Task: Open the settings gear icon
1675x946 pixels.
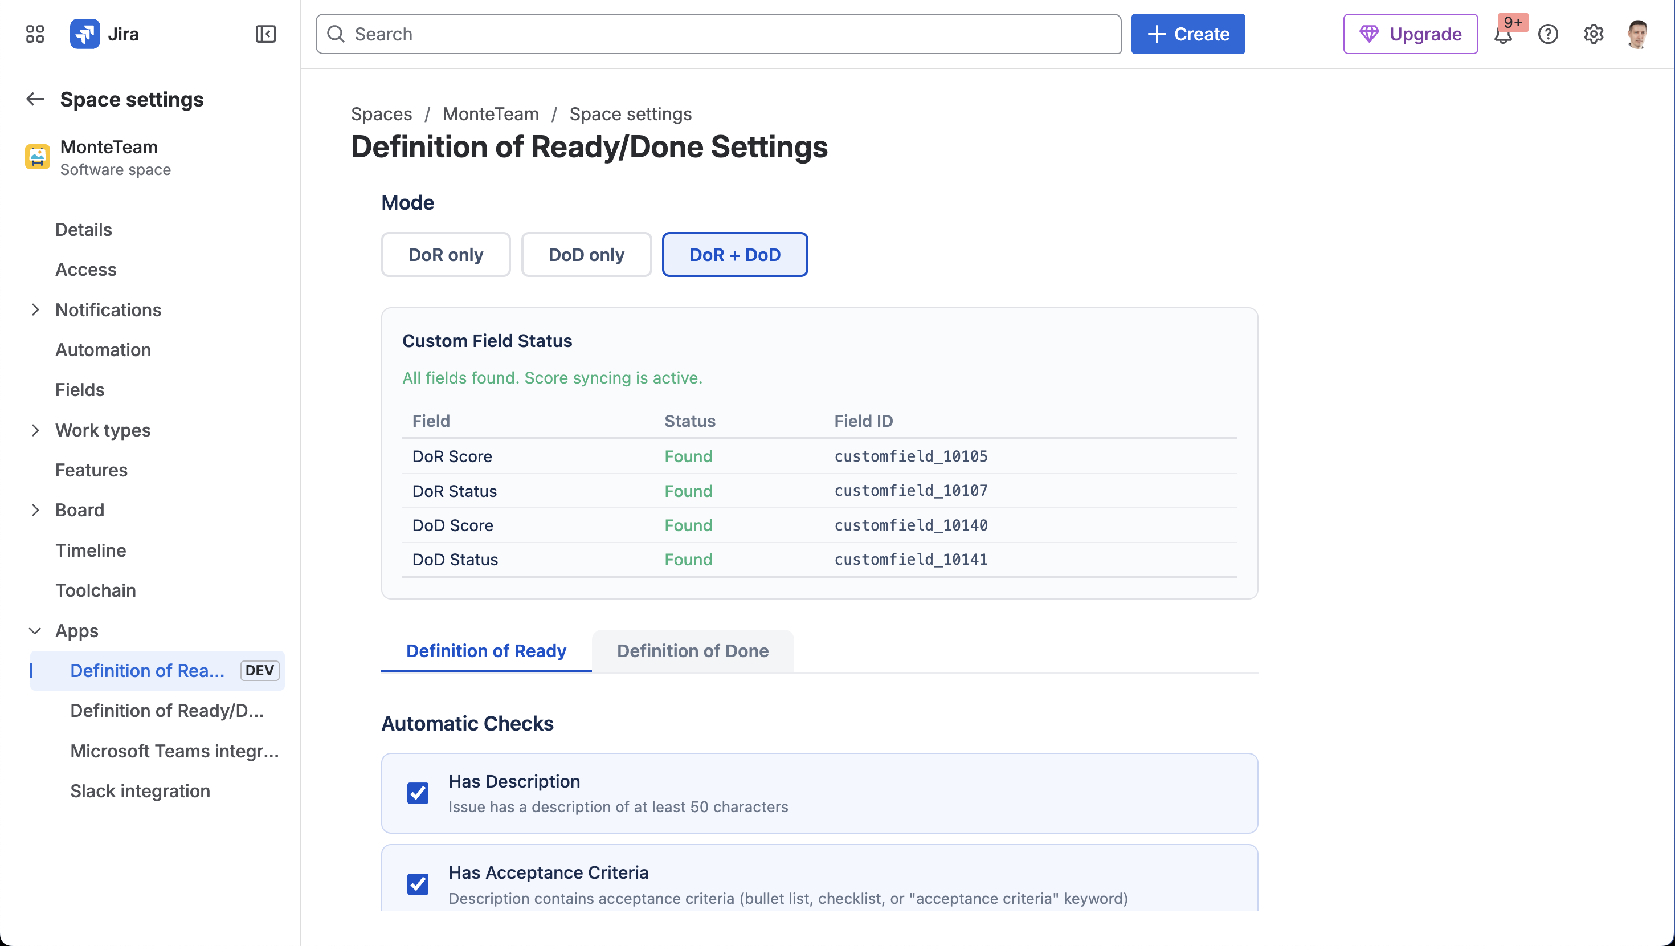Action: [1593, 34]
